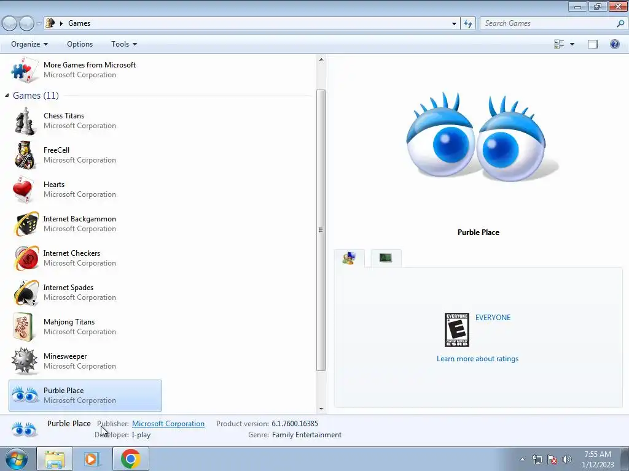Image resolution: width=629 pixels, height=471 pixels.
Task: Select the Minesweeper mine icon
Action: tap(25, 361)
